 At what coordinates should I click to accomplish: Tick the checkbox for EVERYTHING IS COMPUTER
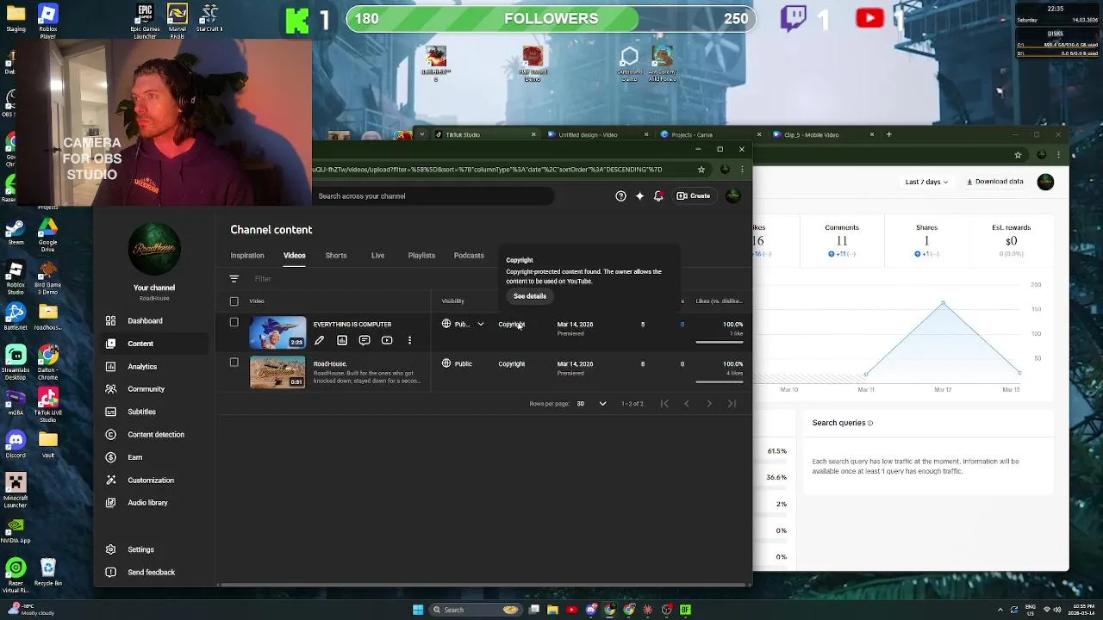(234, 323)
